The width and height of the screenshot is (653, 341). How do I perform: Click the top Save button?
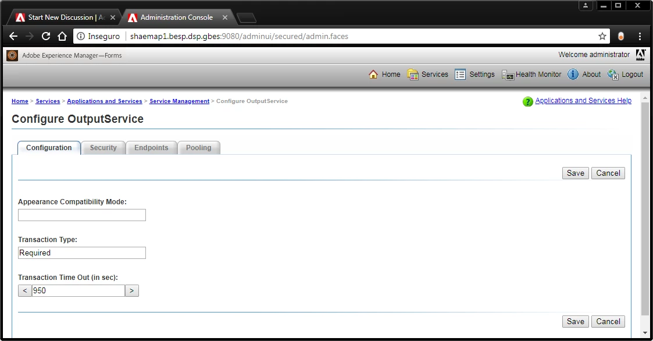(x=576, y=173)
